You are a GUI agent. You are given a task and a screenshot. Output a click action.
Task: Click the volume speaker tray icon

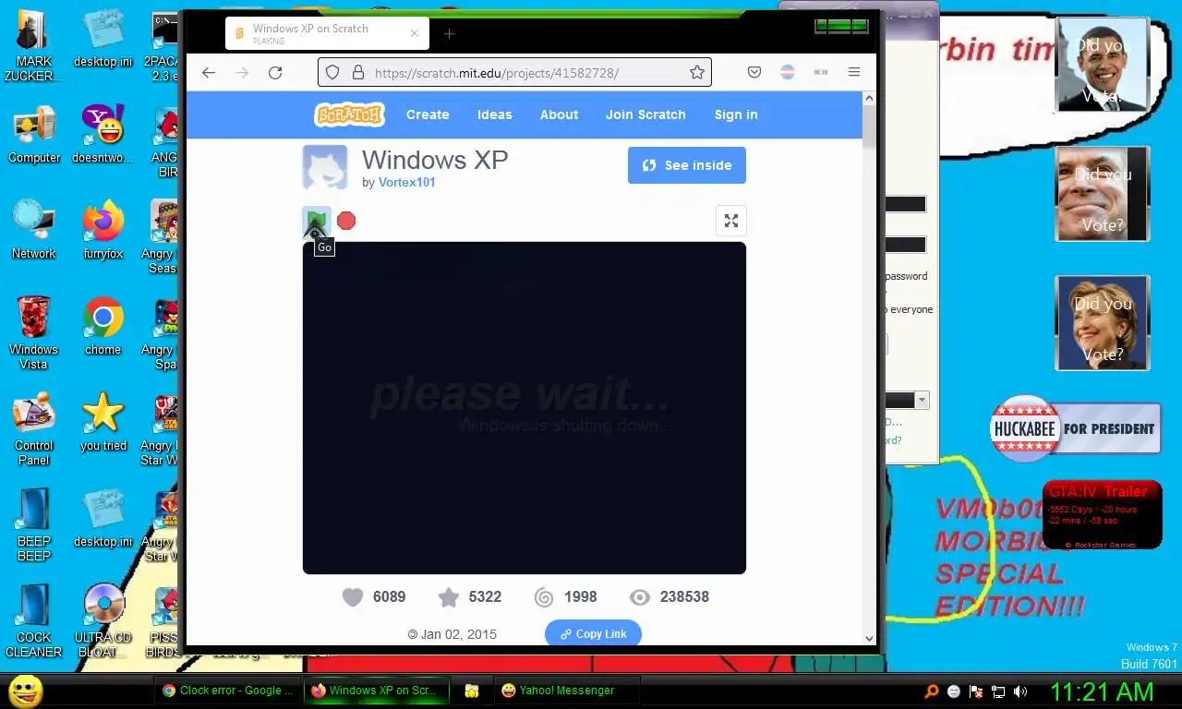point(1020,691)
